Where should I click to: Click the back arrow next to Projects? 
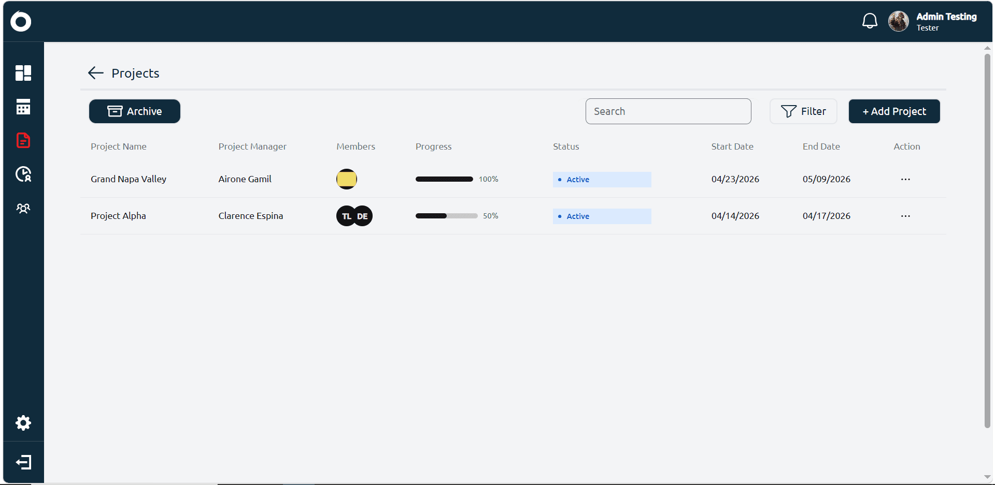click(95, 73)
